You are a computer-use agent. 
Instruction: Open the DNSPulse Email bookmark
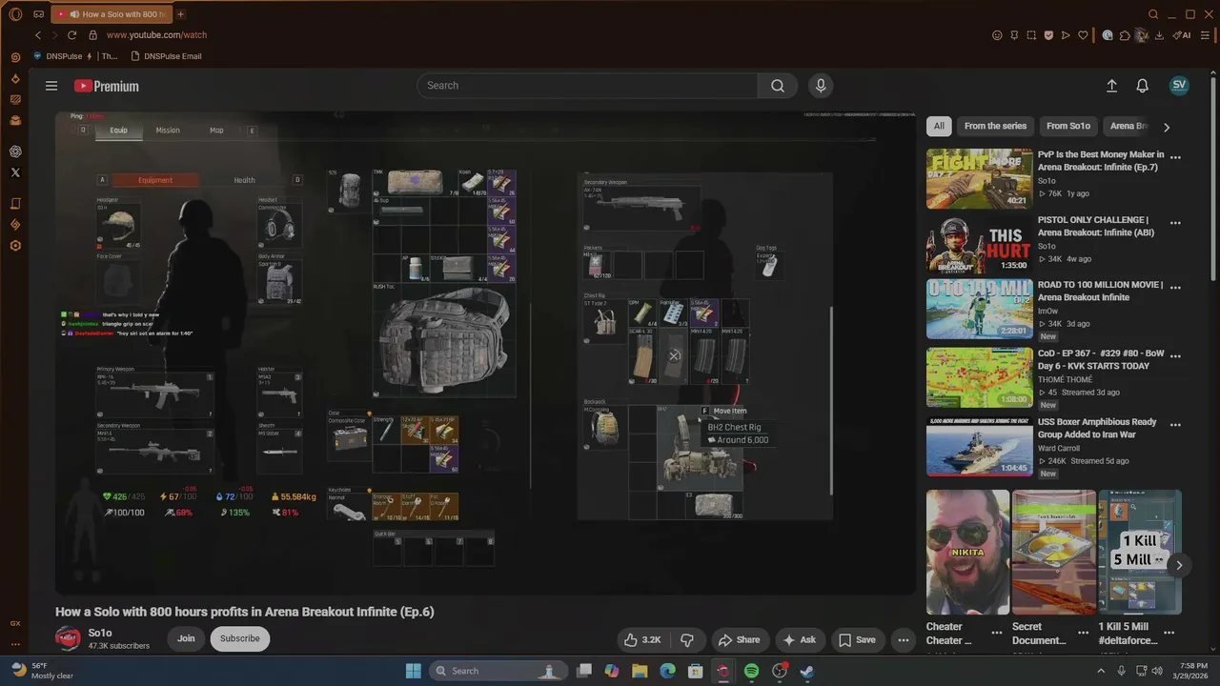pos(166,56)
